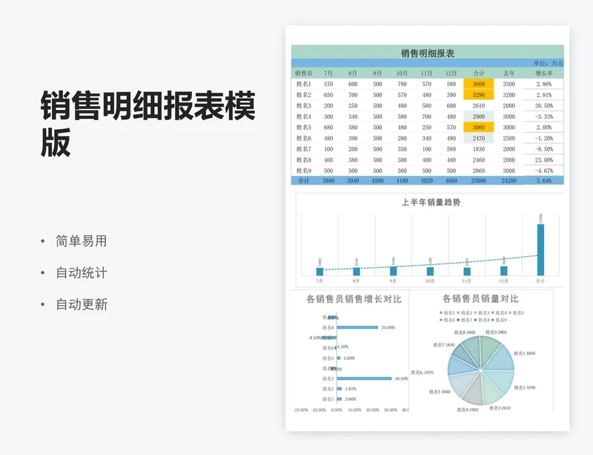The height and width of the screenshot is (455, 593).
Task: Click the table title 销售明细报表
Action: pos(428,53)
